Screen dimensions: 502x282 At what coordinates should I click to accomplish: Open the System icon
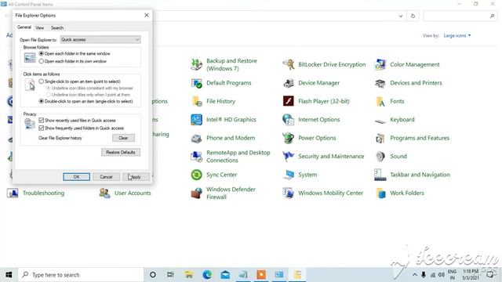[288, 175]
